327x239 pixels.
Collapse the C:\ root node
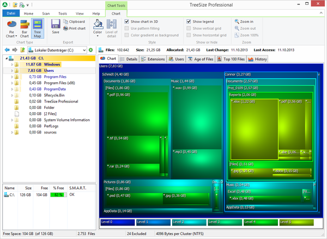[7, 58]
